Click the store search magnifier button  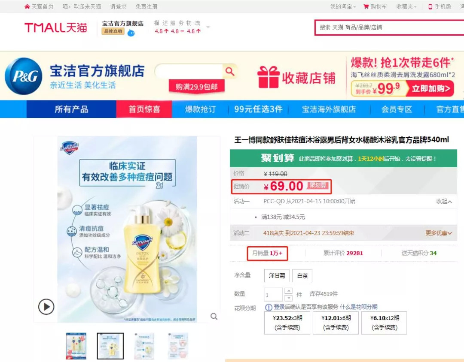pos(230,71)
